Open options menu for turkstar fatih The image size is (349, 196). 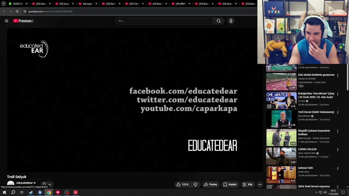338,169
